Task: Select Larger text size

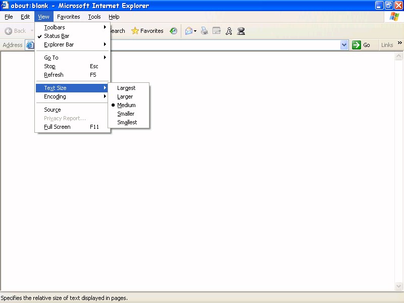Action: pos(129,96)
